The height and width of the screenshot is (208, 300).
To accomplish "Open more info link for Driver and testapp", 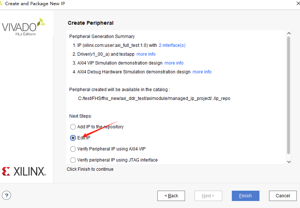I will click(x=146, y=54).
